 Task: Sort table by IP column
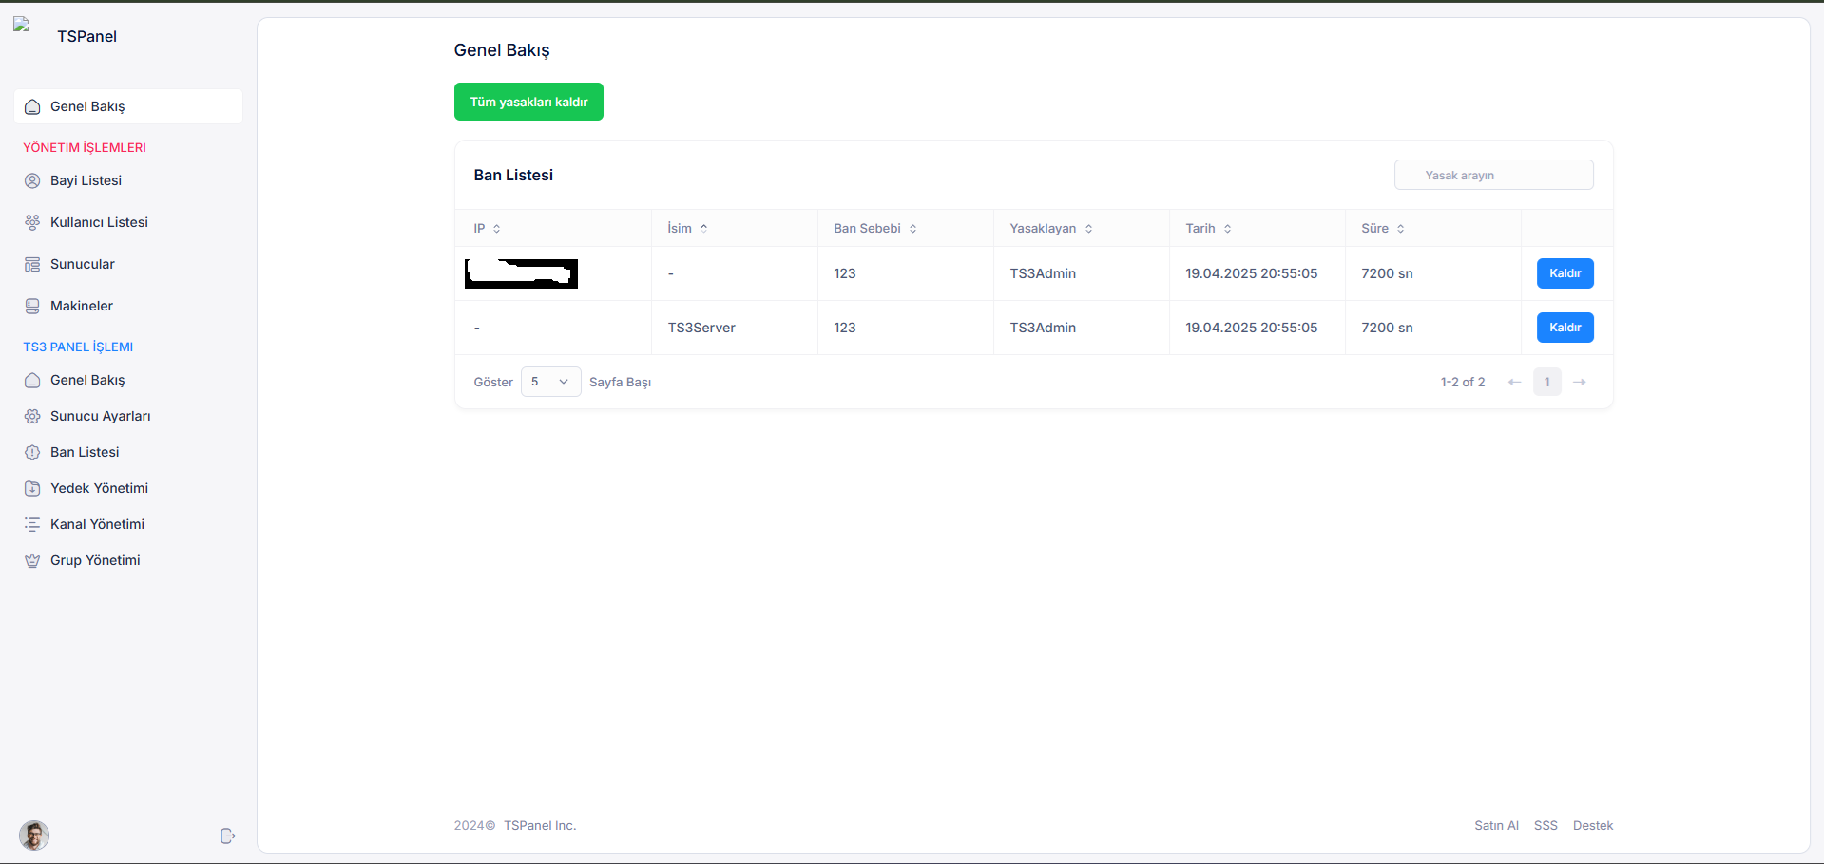[x=487, y=228]
